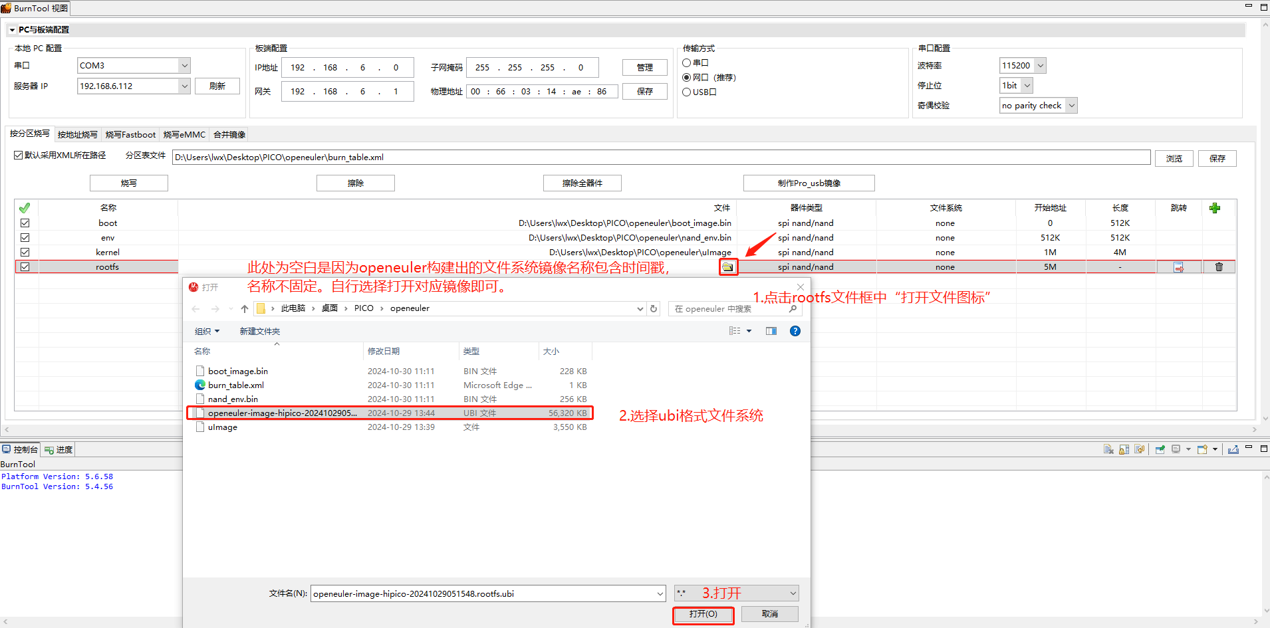Click the jump icon in the rootfs row
1270x628 pixels.
[1178, 267]
